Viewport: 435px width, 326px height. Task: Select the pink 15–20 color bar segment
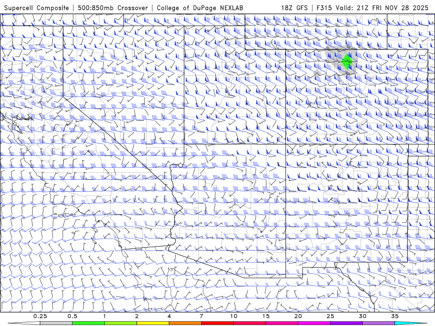tap(282, 323)
